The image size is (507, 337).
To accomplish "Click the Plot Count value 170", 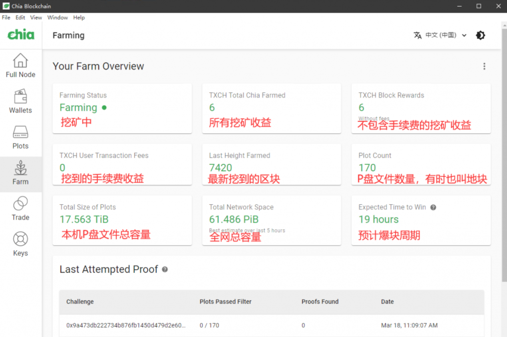I will tap(367, 168).
